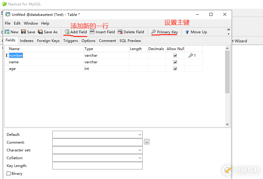Click the Length column header
The height and width of the screenshot is (179, 263).
138,49
